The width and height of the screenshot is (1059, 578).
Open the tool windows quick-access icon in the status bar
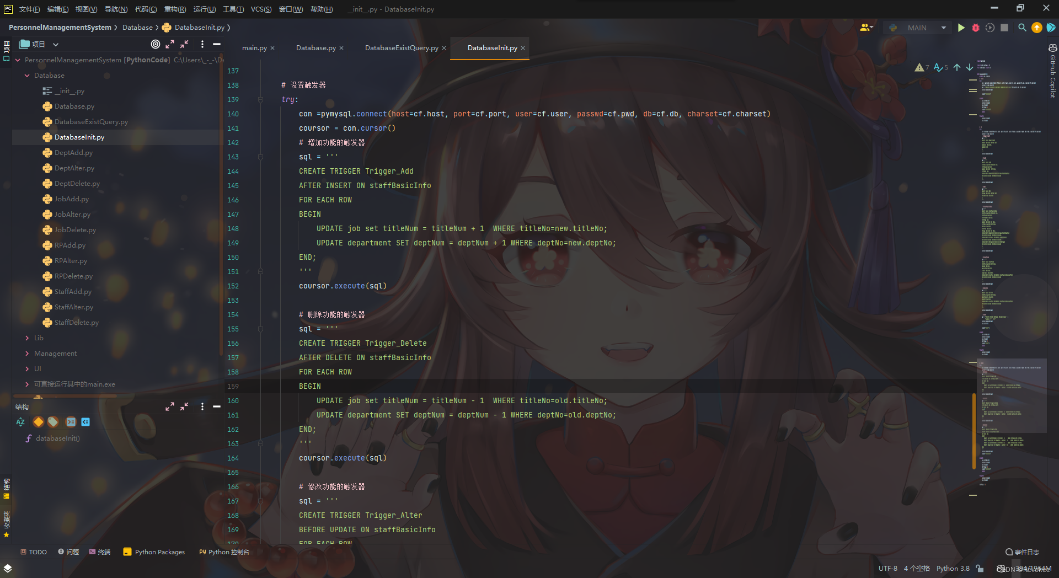[x=8, y=568]
